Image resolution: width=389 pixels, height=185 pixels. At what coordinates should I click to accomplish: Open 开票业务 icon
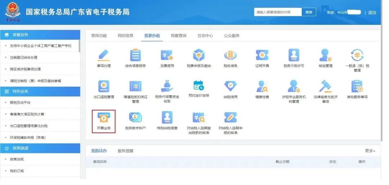point(104,118)
